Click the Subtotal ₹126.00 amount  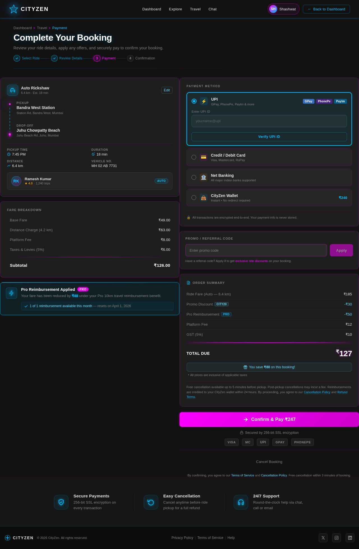[x=162, y=265]
